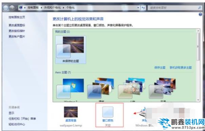
Task: Click the Forward navigation arrow button
Action: 12,8
